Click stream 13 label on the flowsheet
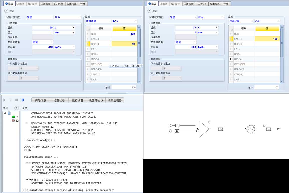Viewport: 289px width, 193px height. [220, 129]
